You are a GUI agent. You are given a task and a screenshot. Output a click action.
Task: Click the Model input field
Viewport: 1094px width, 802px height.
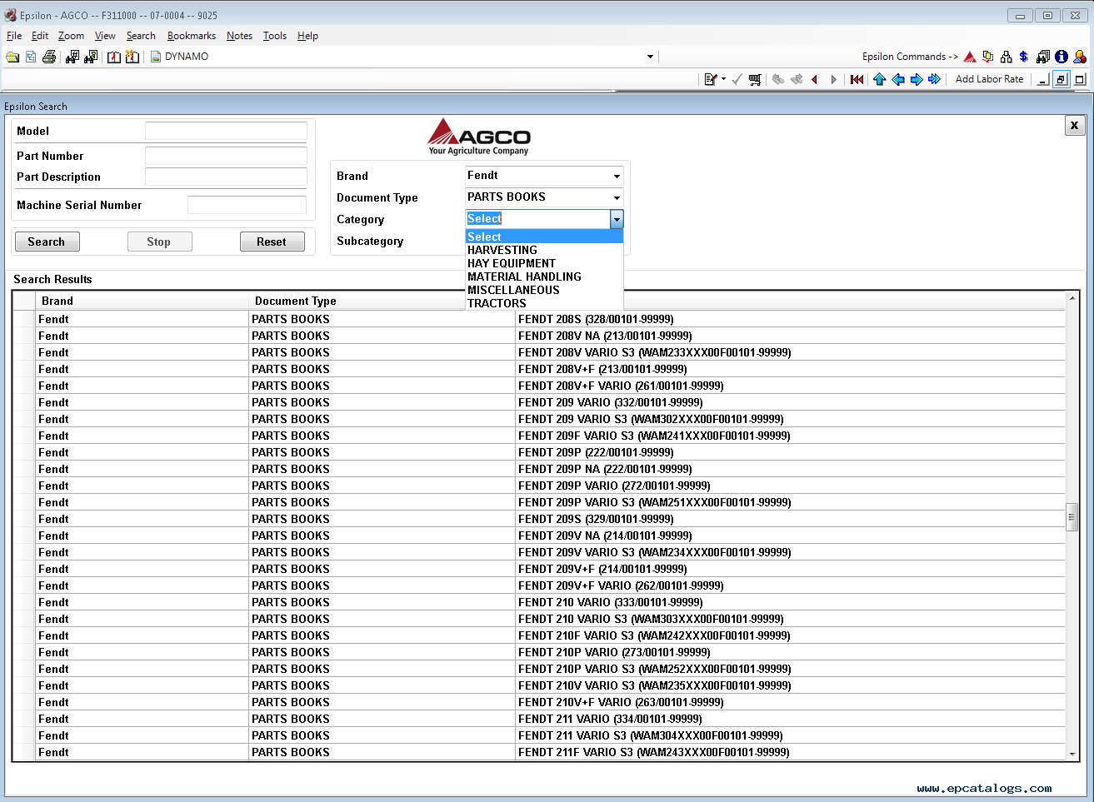pos(226,131)
